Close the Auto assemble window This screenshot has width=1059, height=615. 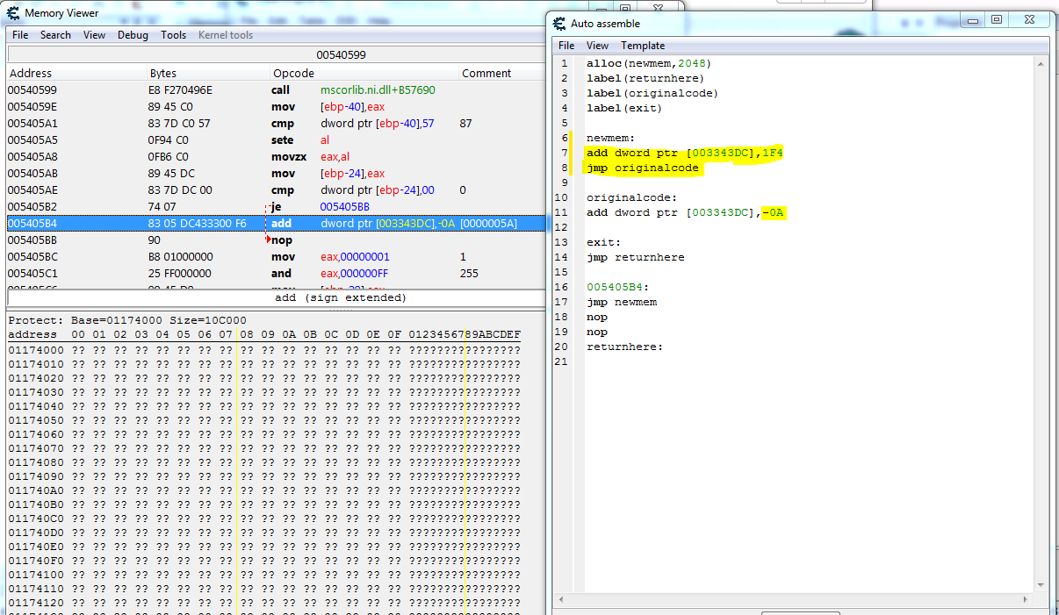pos(1028,20)
